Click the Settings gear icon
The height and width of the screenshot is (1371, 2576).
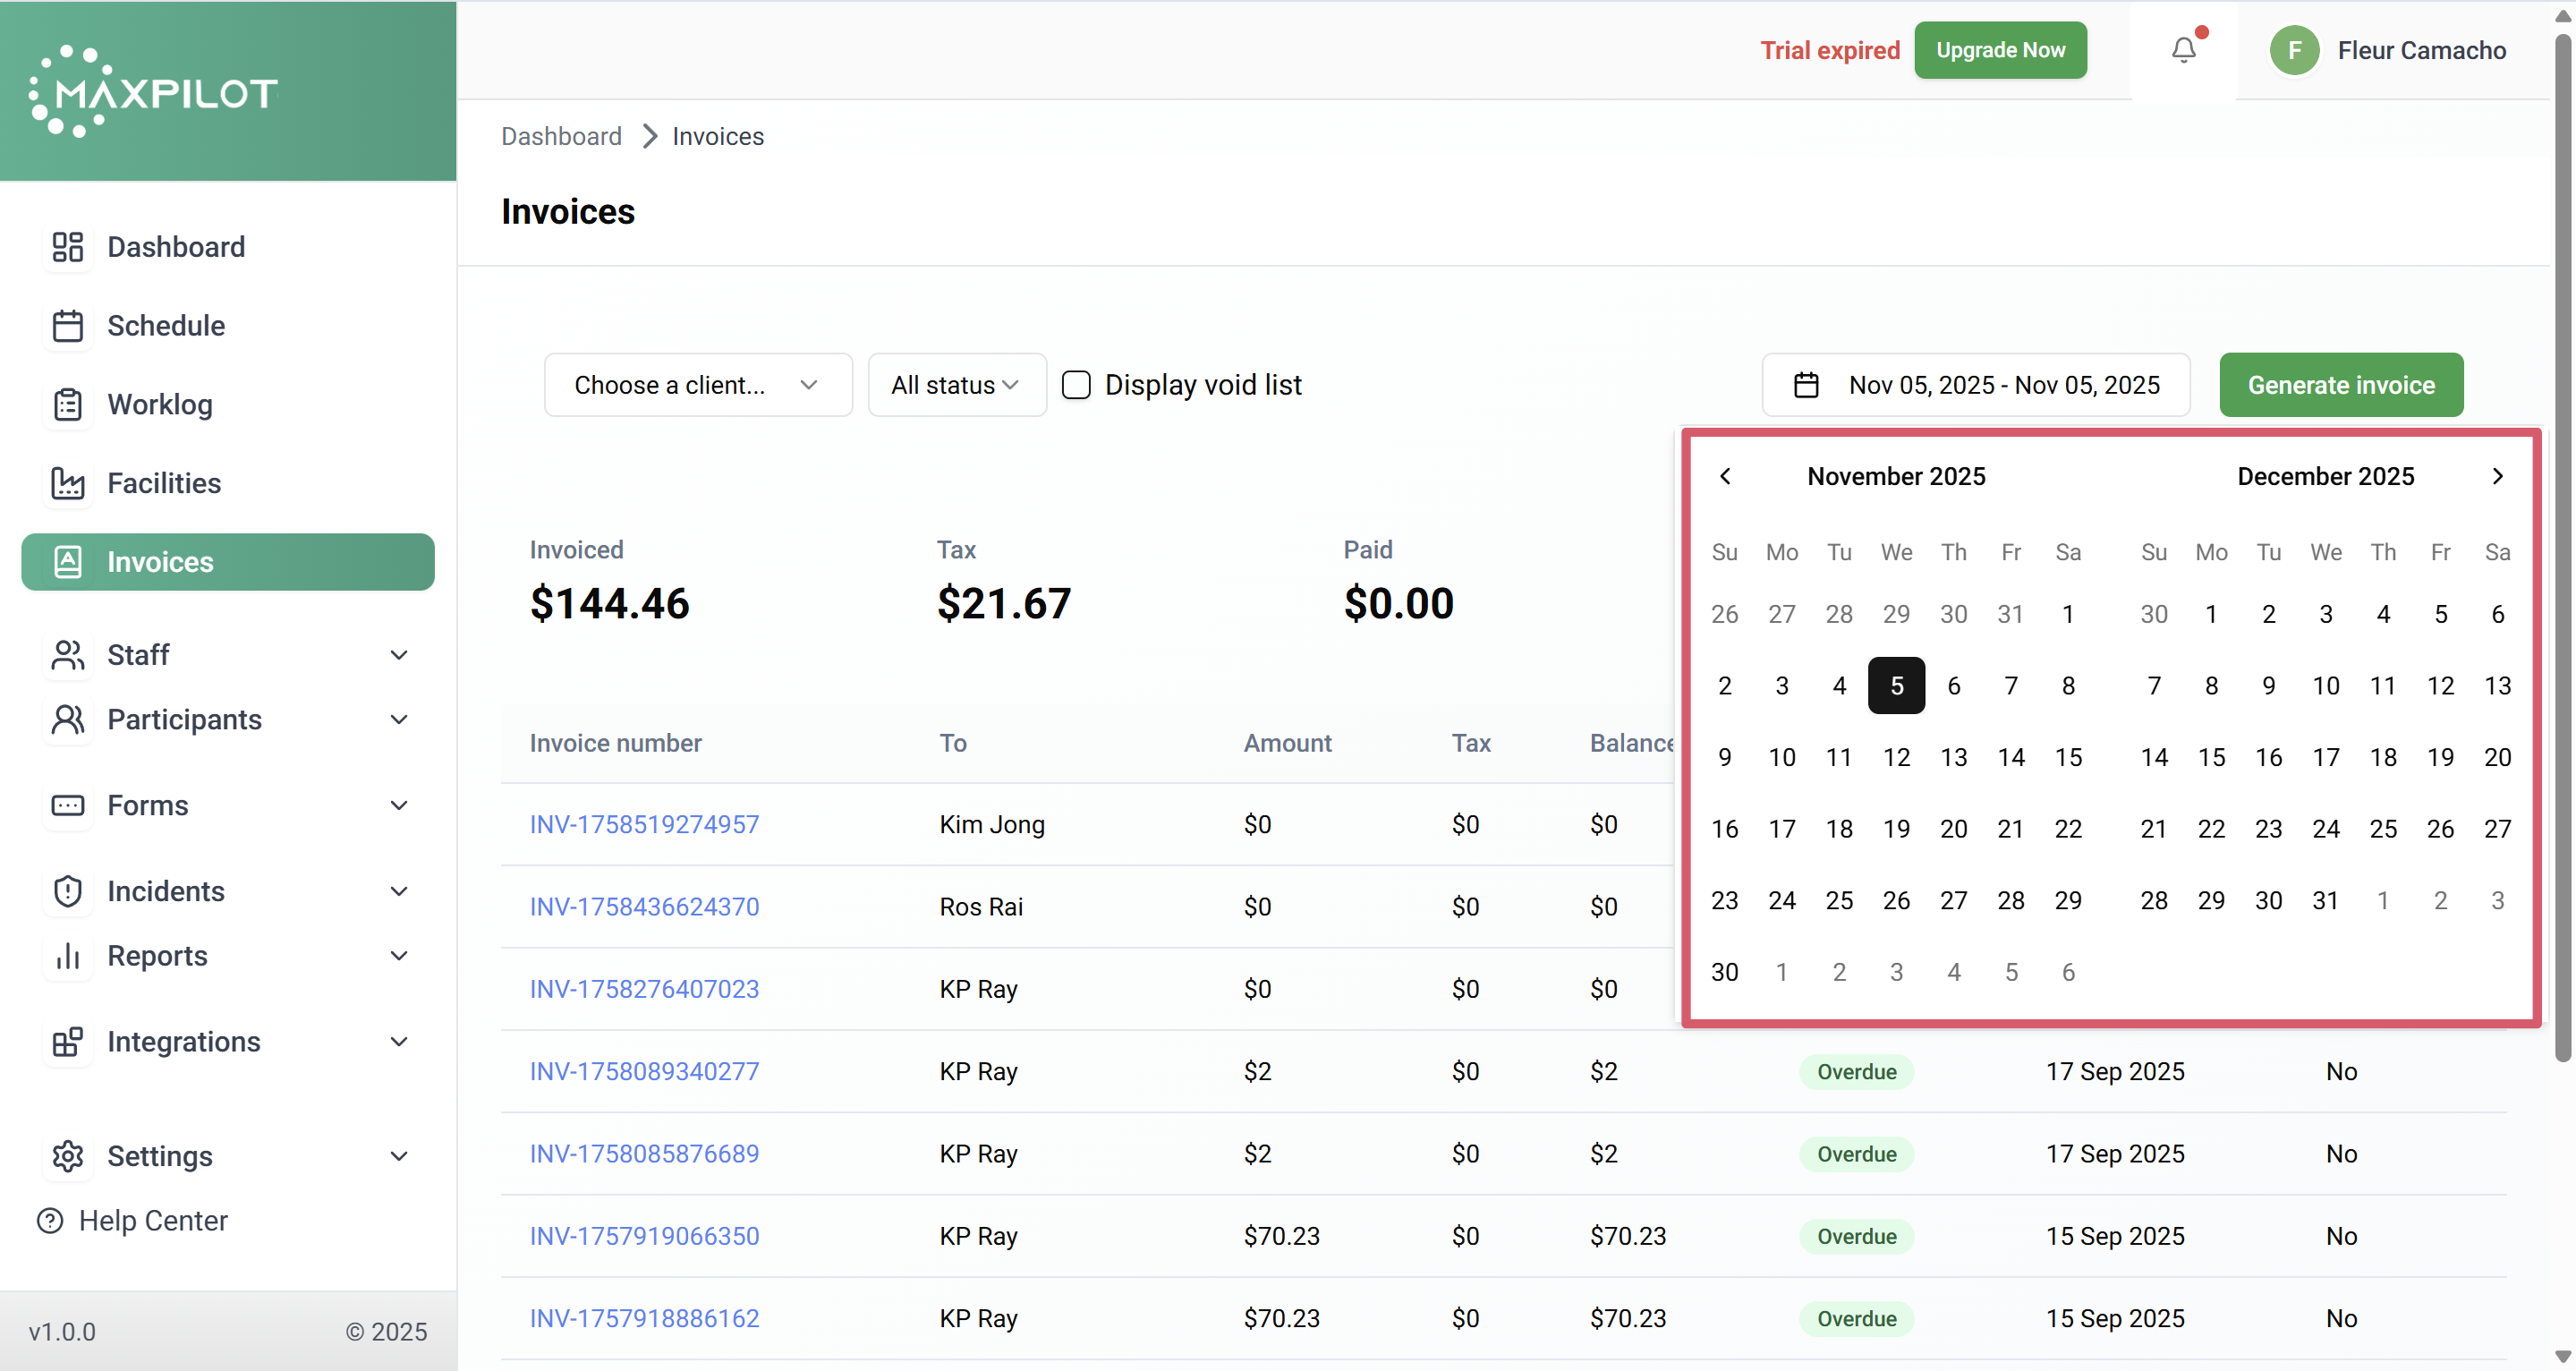click(67, 1156)
